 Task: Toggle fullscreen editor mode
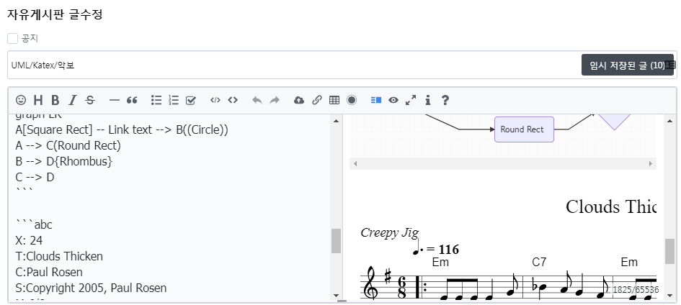[411, 100]
